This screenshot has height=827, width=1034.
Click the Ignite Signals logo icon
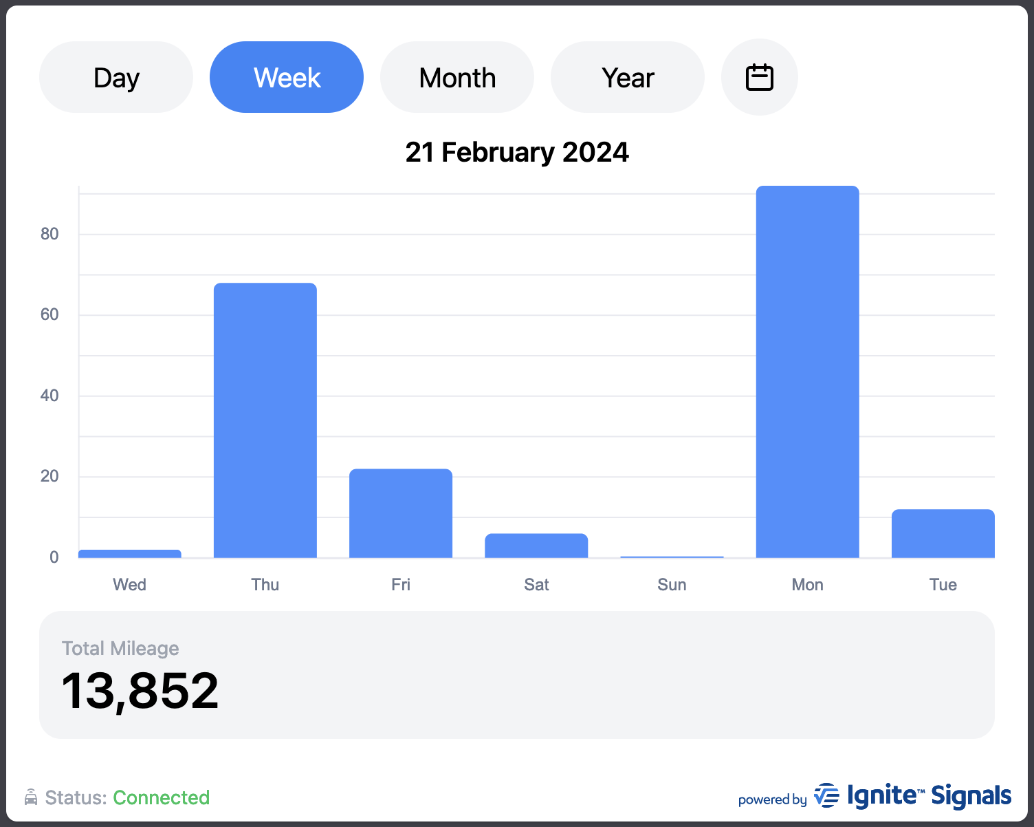pyautogui.click(x=826, y=796)
